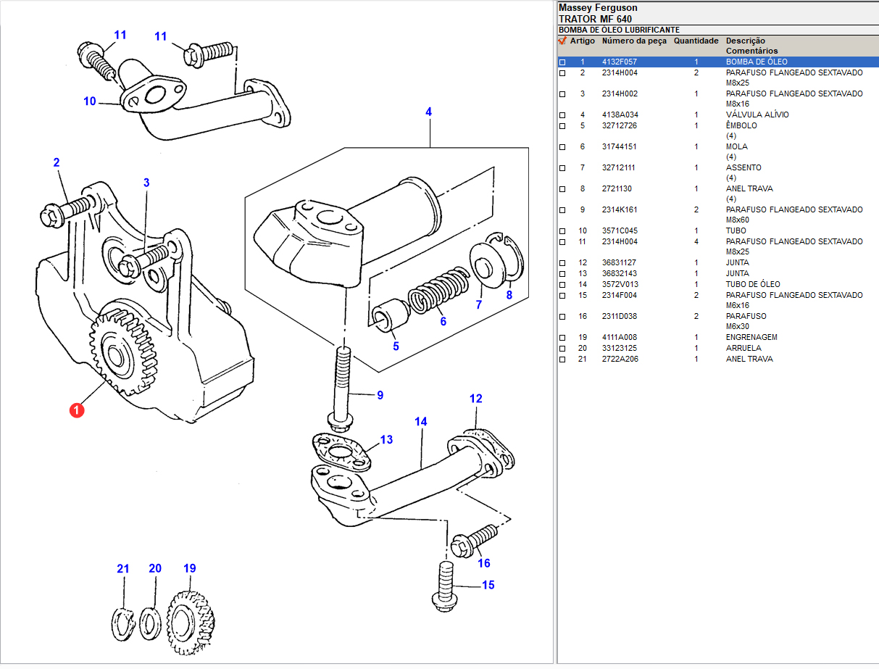Click the snap ring drawing under callout 21

[x=123, y=623]
